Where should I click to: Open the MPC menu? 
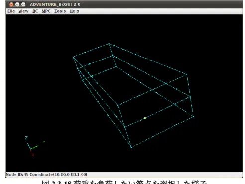[46, 11]
